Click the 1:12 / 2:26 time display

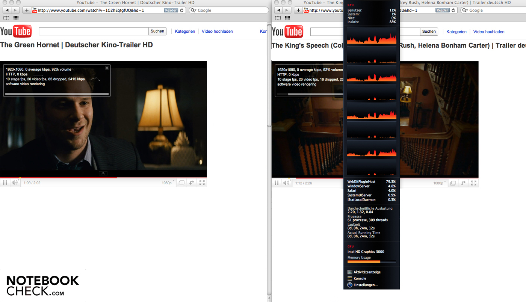[304, 183]
